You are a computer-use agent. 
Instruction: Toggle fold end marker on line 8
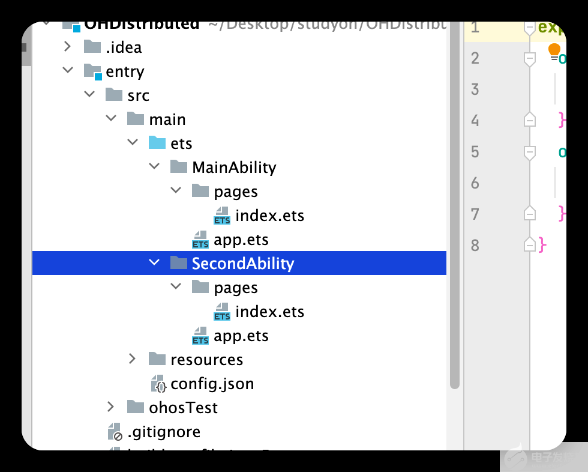[529, 244]
